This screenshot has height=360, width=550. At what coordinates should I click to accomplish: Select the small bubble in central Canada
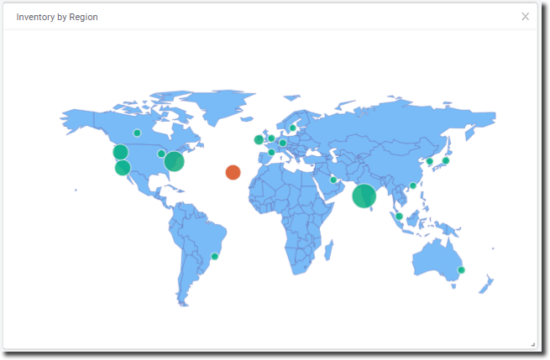click(137, 133)
